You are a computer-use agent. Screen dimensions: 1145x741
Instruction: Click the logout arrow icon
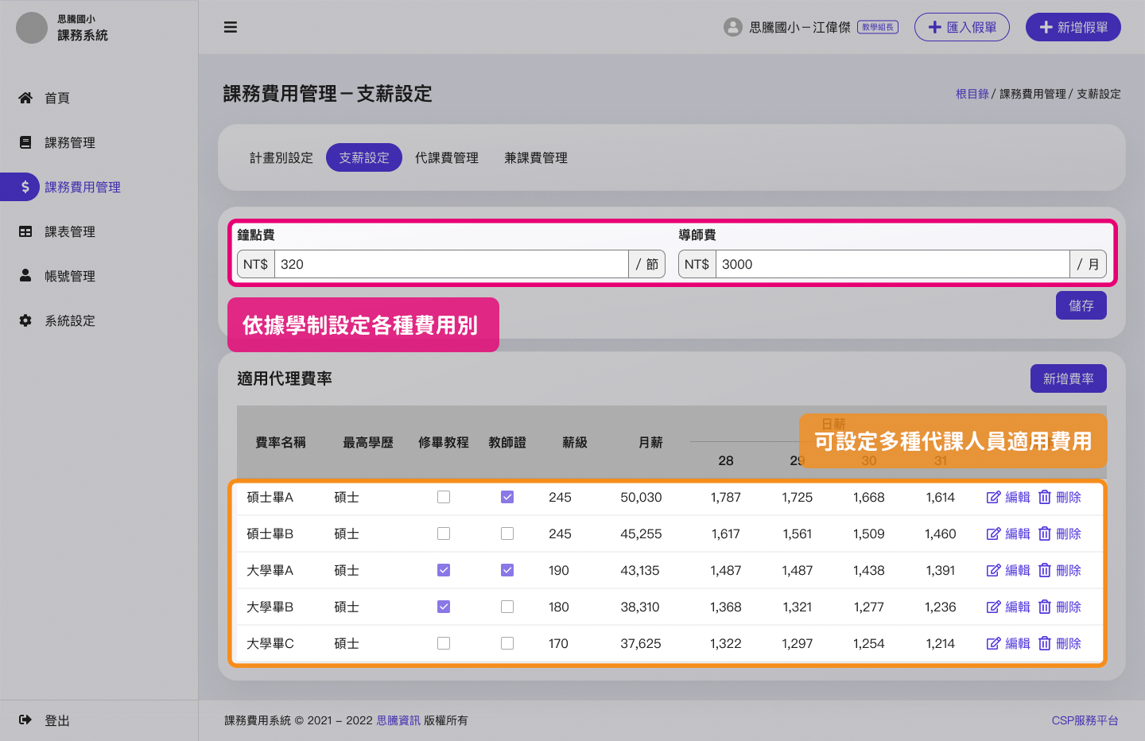[25, 720]
